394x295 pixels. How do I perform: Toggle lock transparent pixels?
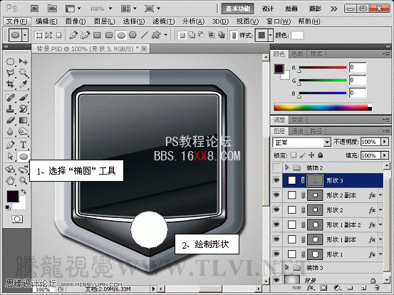click(294, 155)
